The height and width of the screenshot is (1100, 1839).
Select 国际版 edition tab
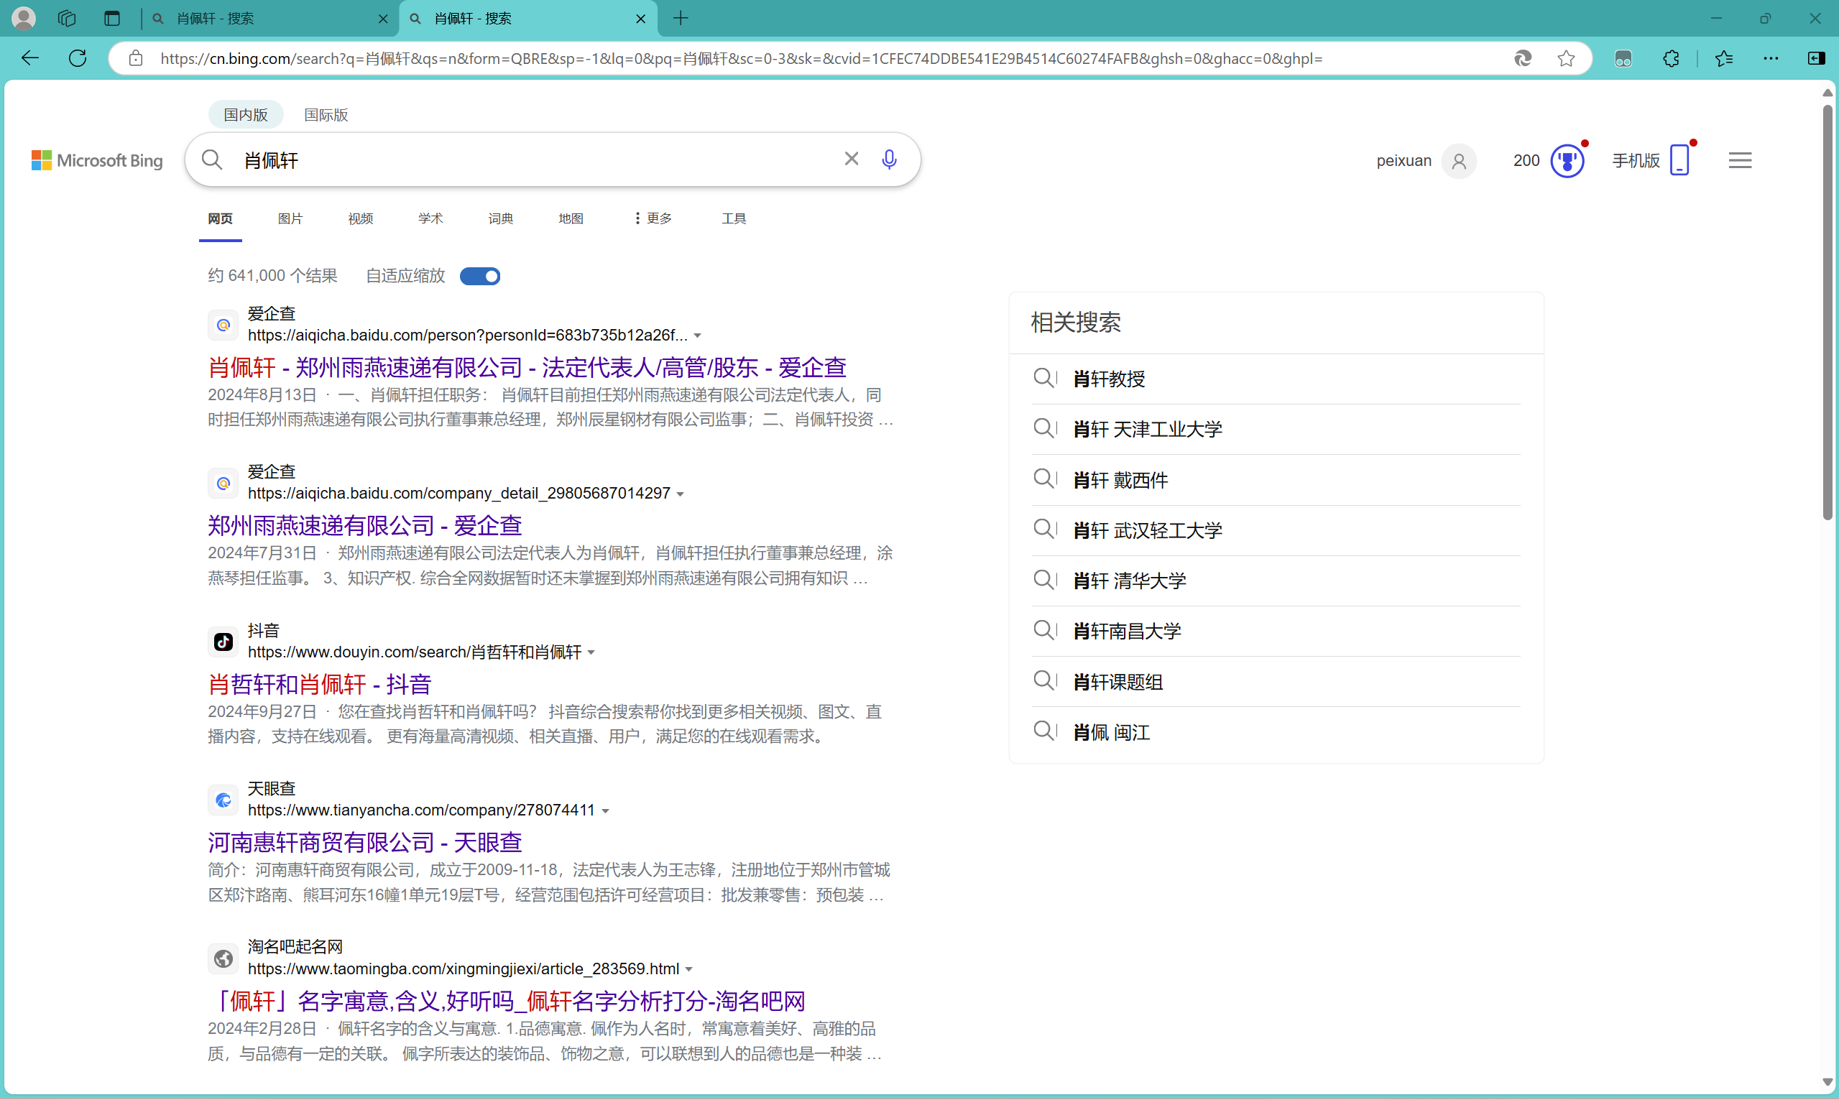326,114
